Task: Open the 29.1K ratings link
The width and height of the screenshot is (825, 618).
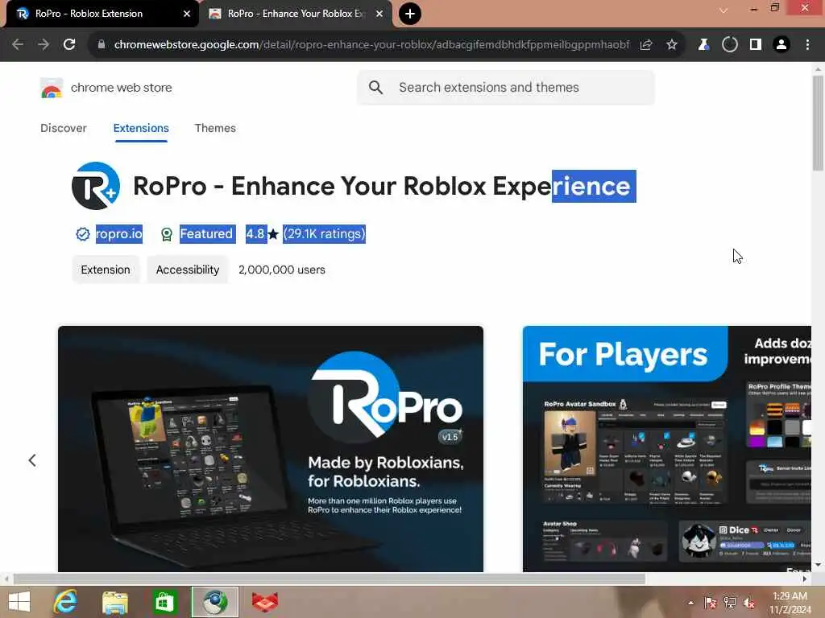Action: [x=324, y=234]
